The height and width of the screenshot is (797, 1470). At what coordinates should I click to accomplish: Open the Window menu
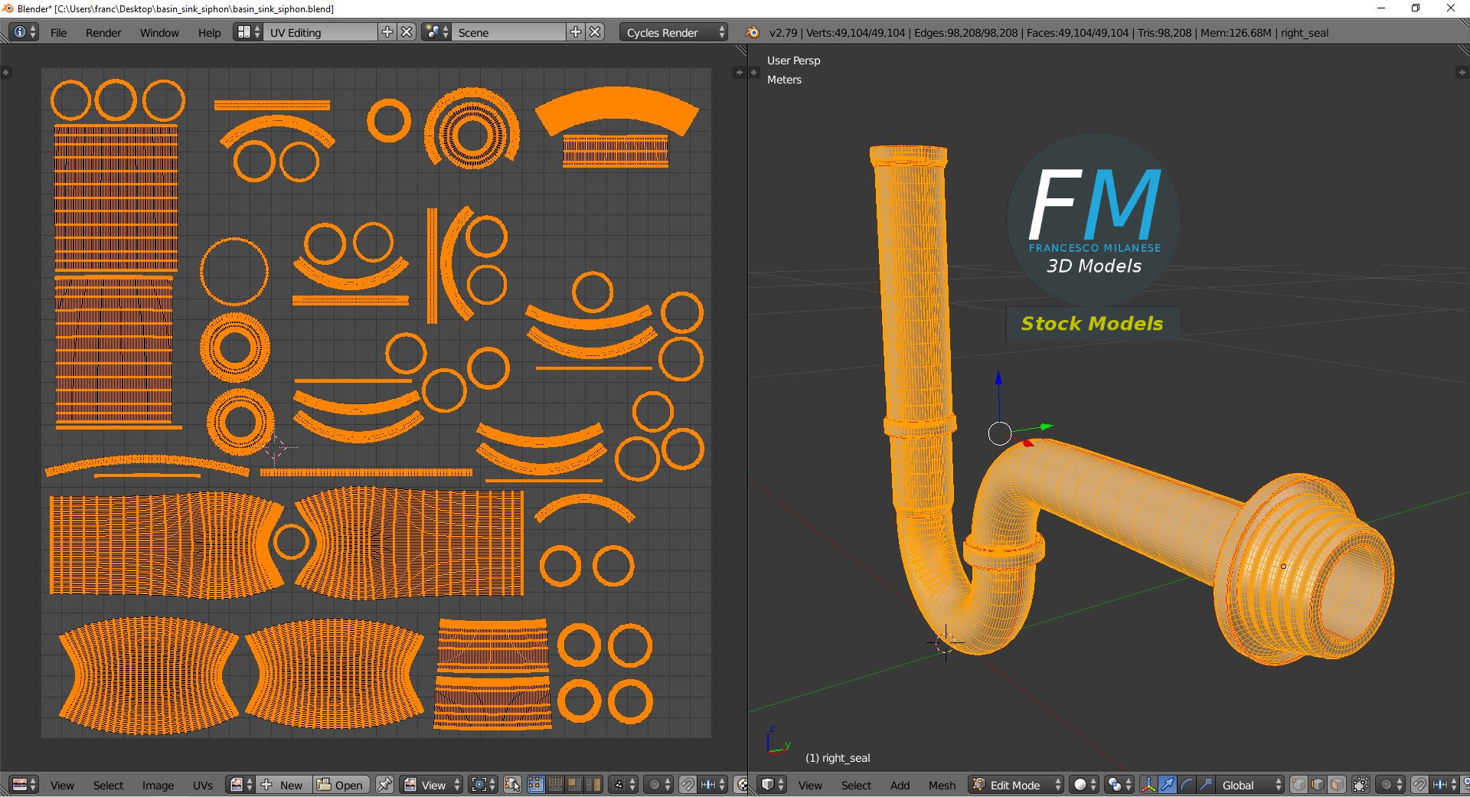(159, 32)
